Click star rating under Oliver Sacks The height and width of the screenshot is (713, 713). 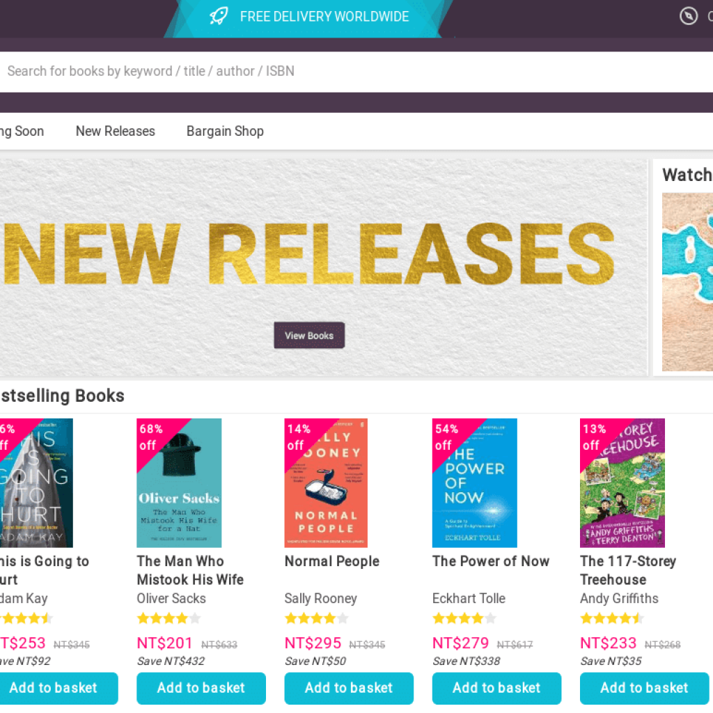tap(169, 618)
